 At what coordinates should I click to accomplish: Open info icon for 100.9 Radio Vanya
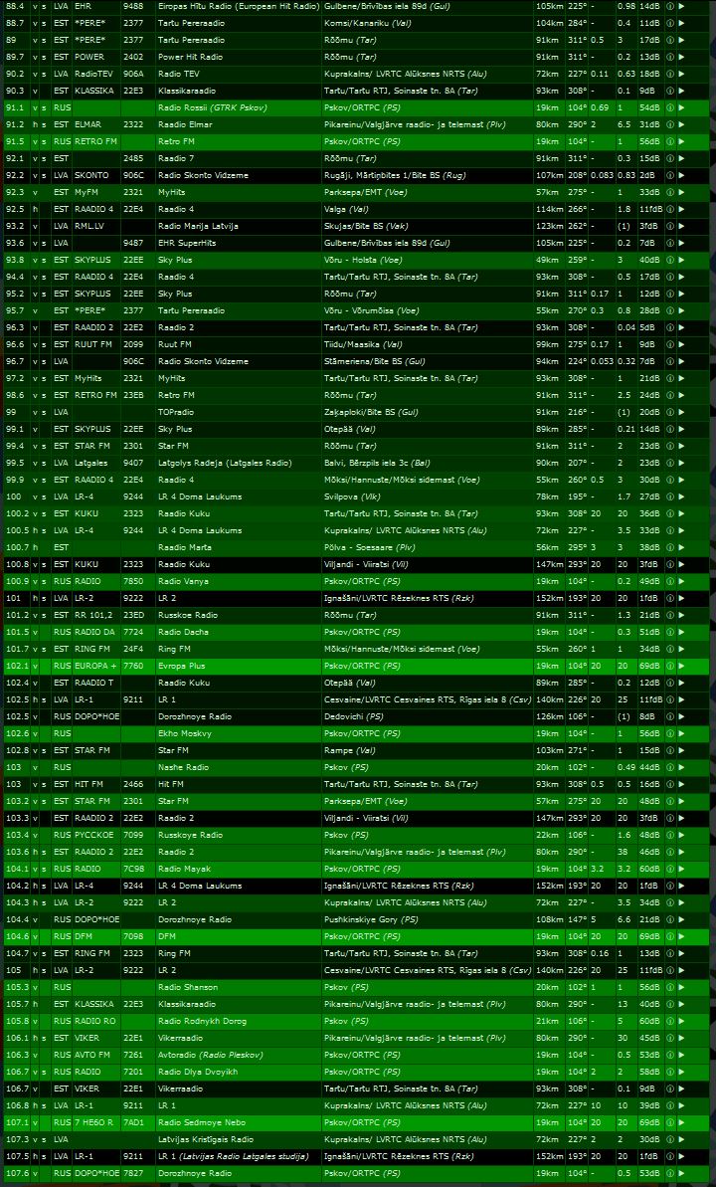[x=670, y=581]
